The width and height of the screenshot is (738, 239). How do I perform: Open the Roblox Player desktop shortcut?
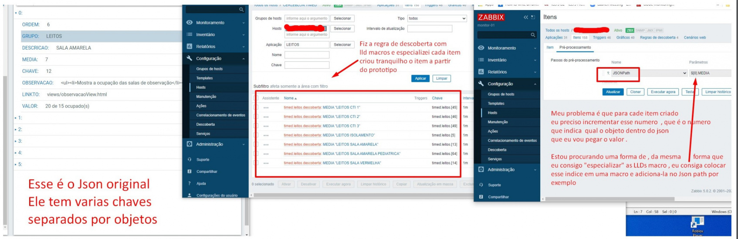(x=697, y=226)
